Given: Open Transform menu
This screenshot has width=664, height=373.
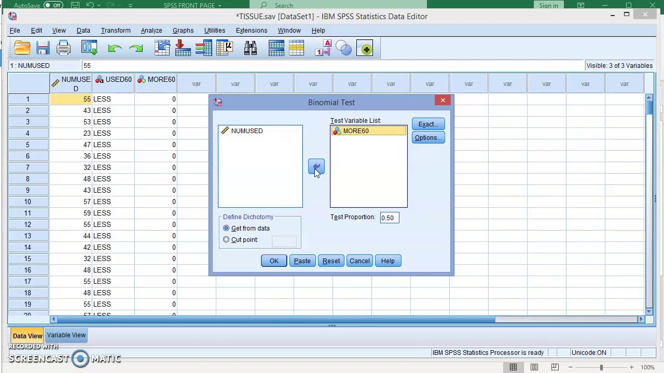Looking at the screenshot, I should (x=116, y=31).
